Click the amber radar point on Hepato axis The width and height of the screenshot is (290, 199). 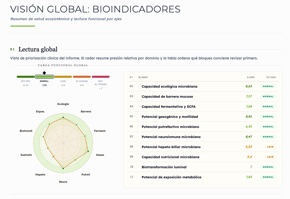tap(54, 157)
